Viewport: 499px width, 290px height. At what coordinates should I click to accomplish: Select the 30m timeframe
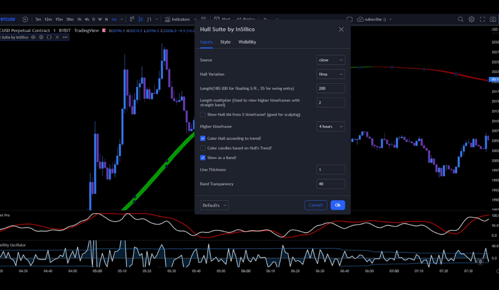tap(70, 20)
